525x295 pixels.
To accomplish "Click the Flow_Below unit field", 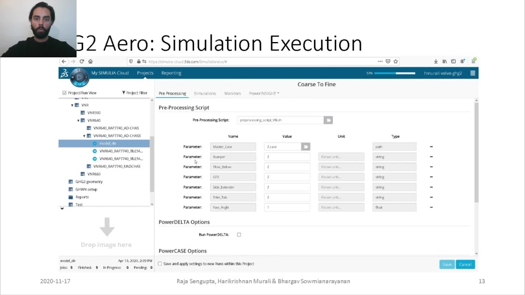I will 341,167.
